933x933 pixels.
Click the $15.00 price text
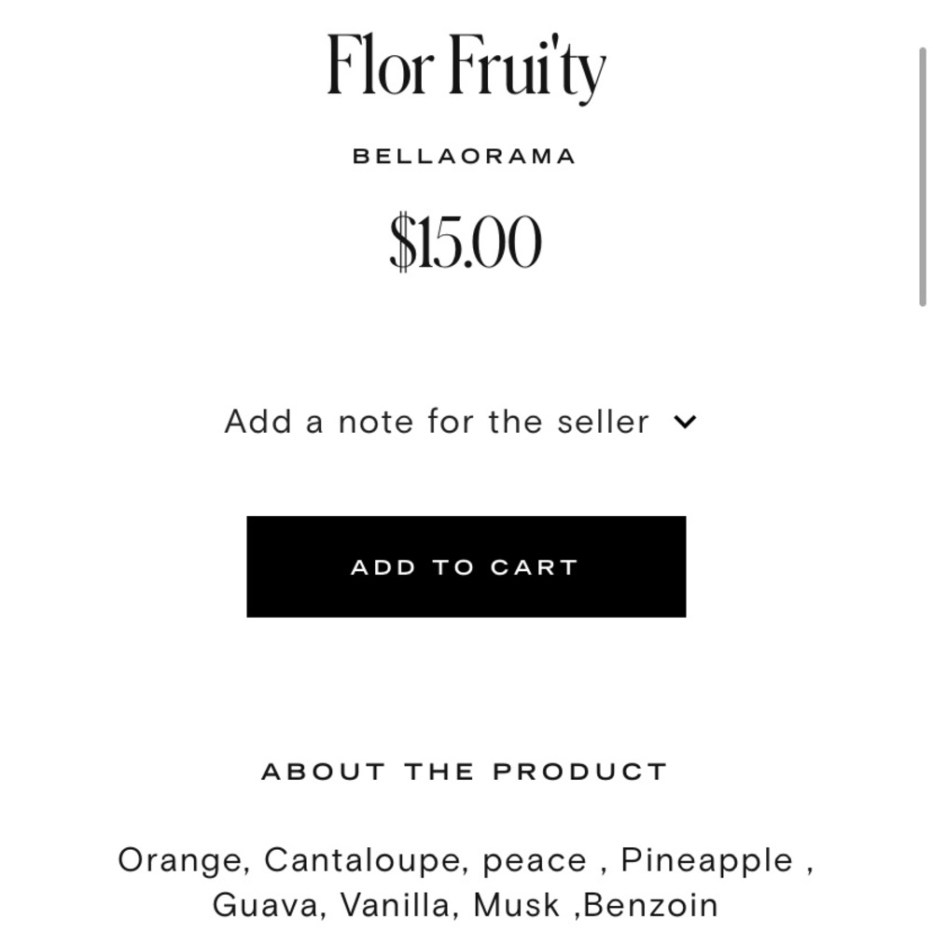point(466,242)
